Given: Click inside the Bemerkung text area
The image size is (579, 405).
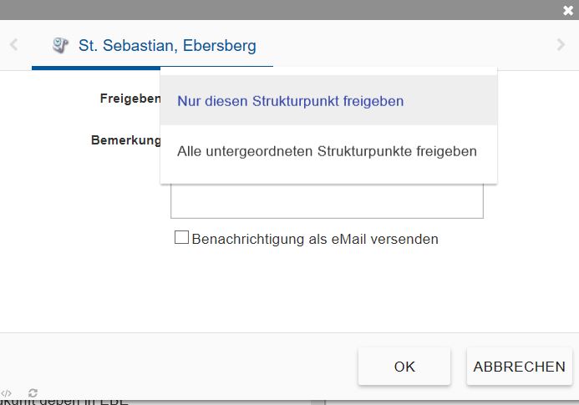Looking at the screenshot, I should click(x=327, y=201).
